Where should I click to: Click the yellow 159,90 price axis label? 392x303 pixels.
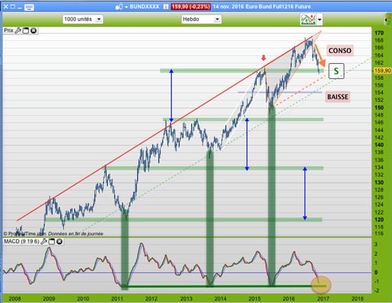coord(382,70)
